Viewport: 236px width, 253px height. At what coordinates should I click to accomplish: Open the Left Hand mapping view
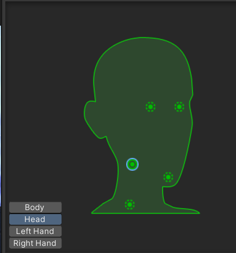35,231
